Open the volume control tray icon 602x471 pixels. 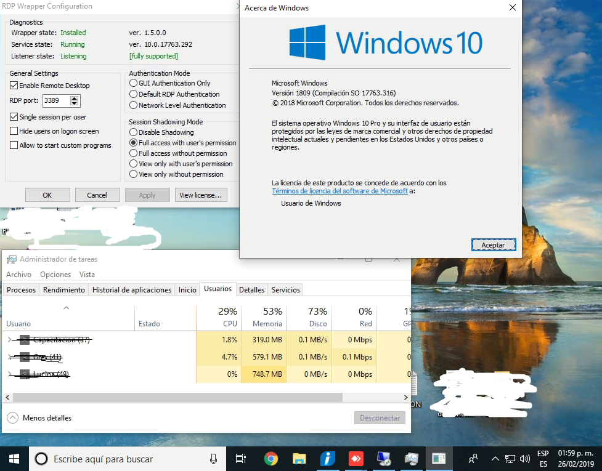[524, 459]
